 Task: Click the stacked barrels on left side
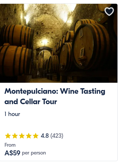click(x=16, y=49)
